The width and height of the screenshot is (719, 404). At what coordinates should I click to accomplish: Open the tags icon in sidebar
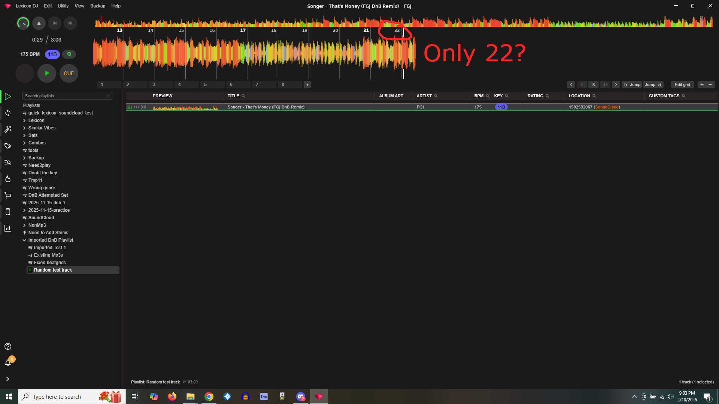[8, 146]
